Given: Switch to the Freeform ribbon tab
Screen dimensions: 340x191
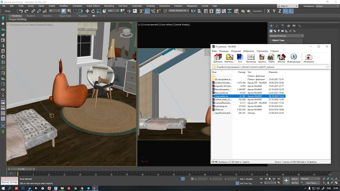Looking at the screenshot, I should (x=31, y=16).
